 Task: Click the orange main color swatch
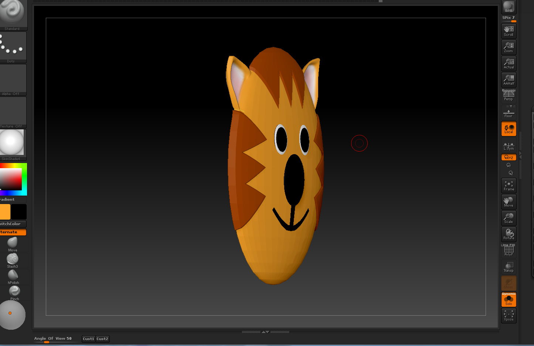[x=5, y=212]
